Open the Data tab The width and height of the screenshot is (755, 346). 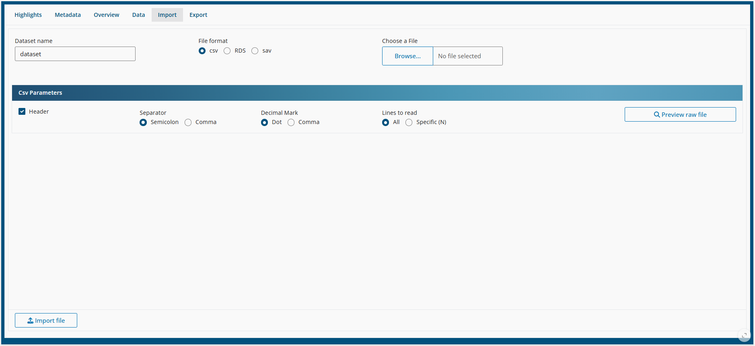138,15
